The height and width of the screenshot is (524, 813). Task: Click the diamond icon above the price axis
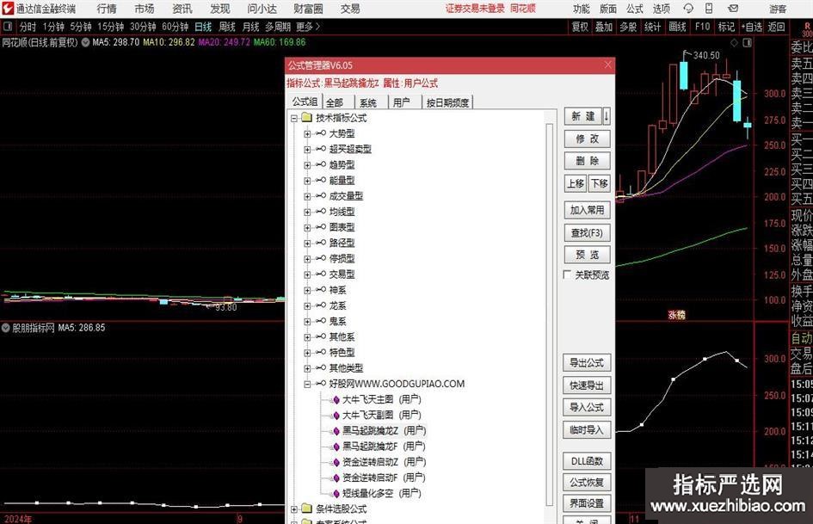(734, 42)
